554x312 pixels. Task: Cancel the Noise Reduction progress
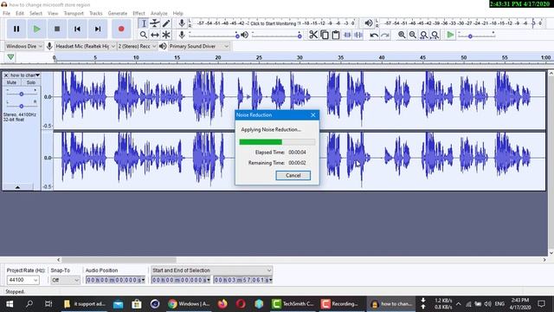293,175
